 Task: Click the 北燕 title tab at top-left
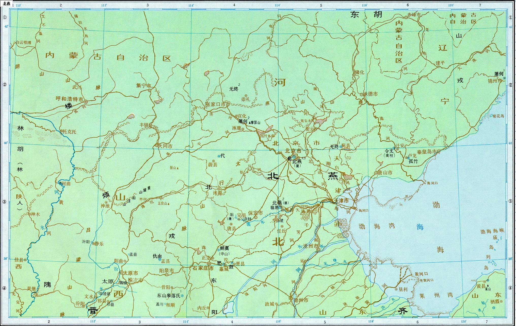7,4
